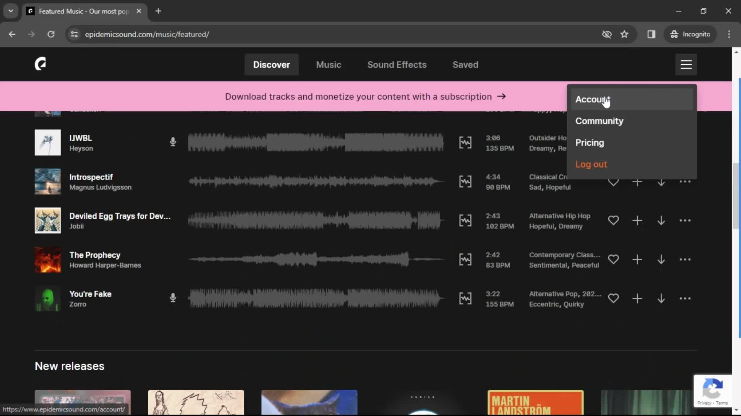
Task: Add The Prophecy to a playlist
Action: [x=637, y=260]
